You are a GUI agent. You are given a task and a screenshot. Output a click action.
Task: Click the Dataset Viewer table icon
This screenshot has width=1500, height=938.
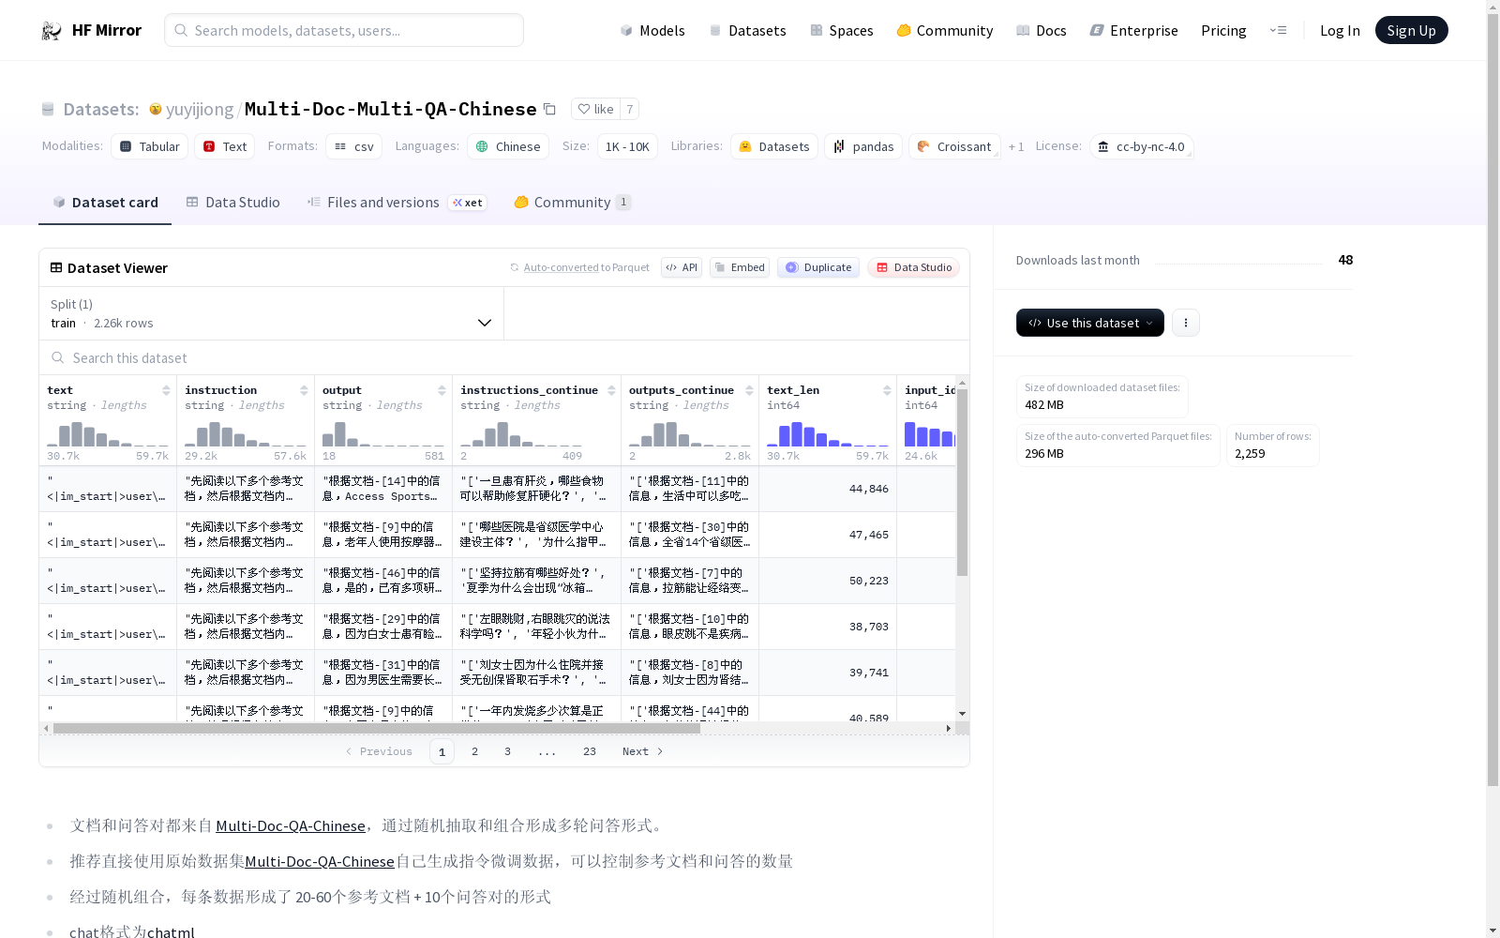(56, 267)
